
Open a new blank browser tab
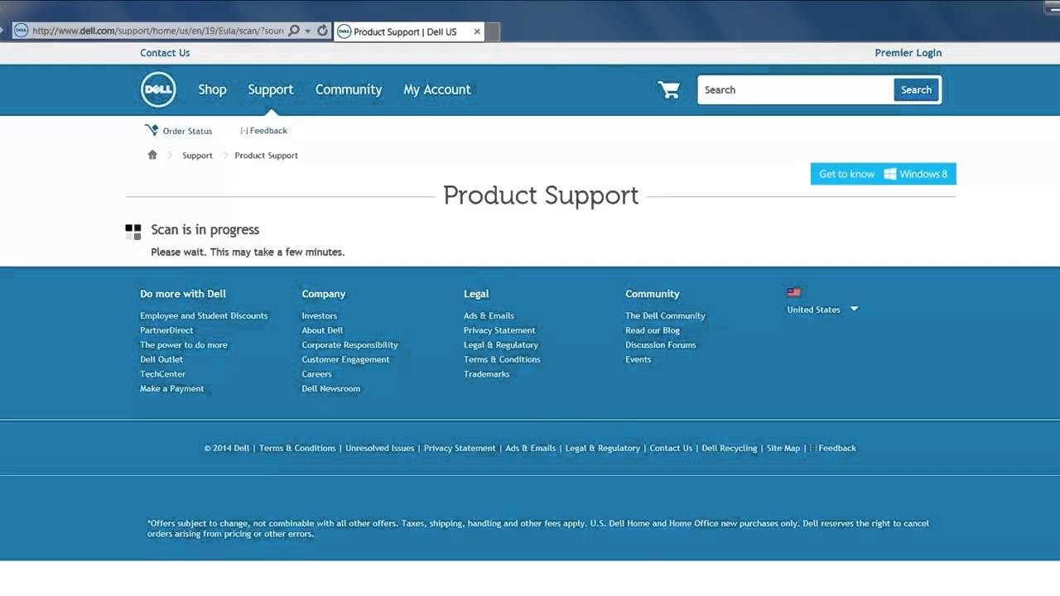pos(492,31)
